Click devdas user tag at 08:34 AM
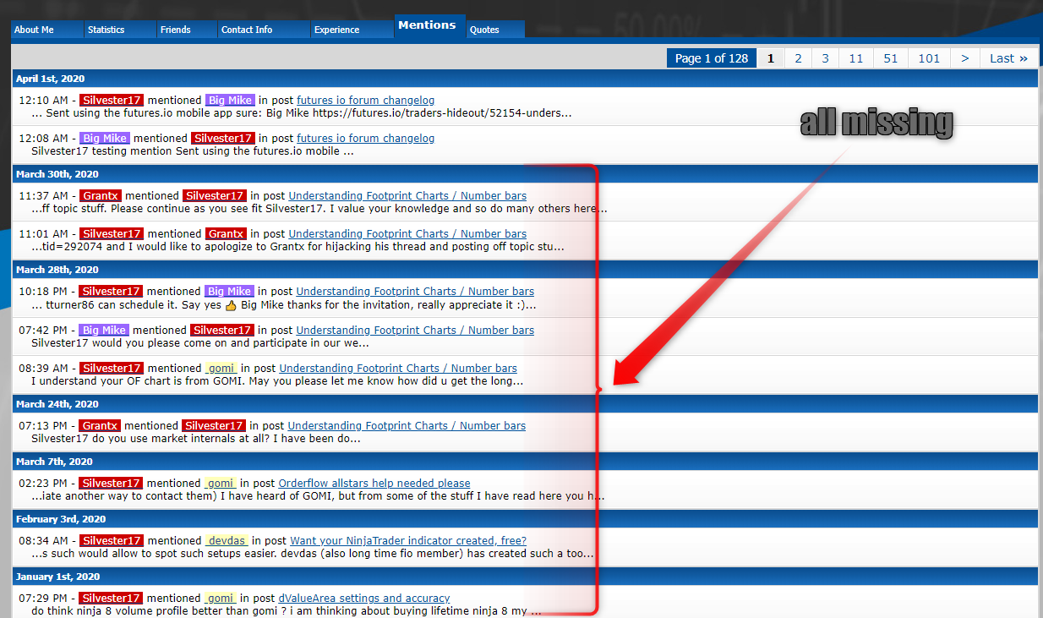Screen dimensions: 1043x618 [227, 540]
